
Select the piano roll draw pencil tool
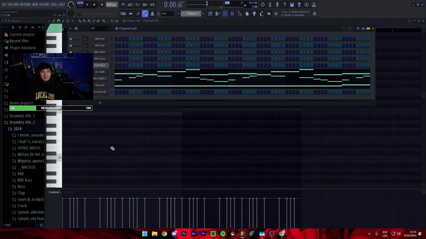click(x=80, y=21)
